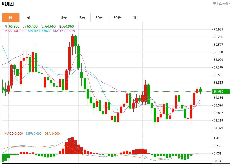Click the green 64.960 current price tag
232x164 pixels.
(x=222, y=91)
